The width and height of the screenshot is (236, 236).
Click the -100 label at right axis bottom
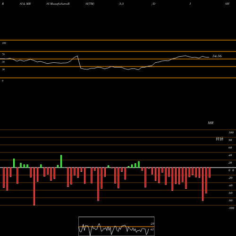click(x=231, y=208)
